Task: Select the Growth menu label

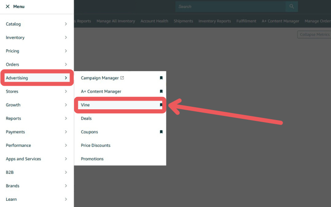Action: pyautogui.click(x=13, y=105)
